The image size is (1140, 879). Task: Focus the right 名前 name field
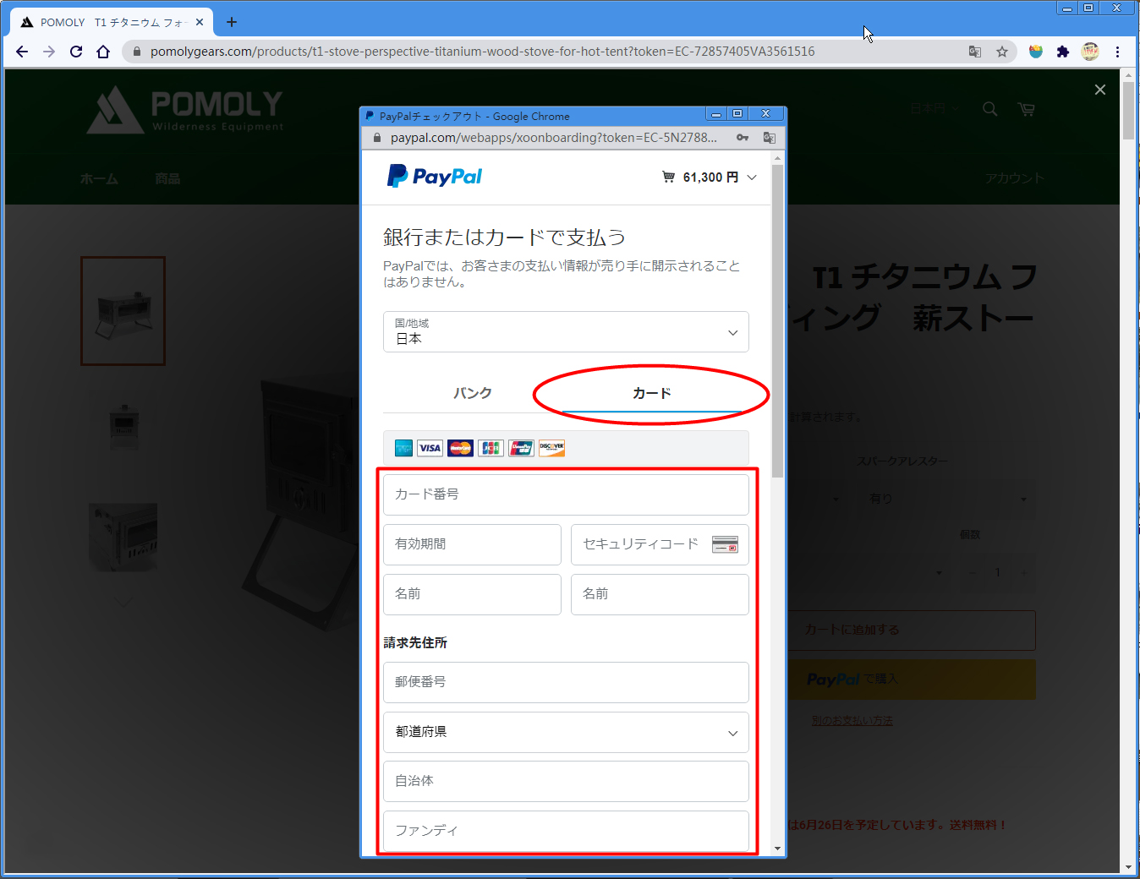pyautogui.click(x=660, y=594)
